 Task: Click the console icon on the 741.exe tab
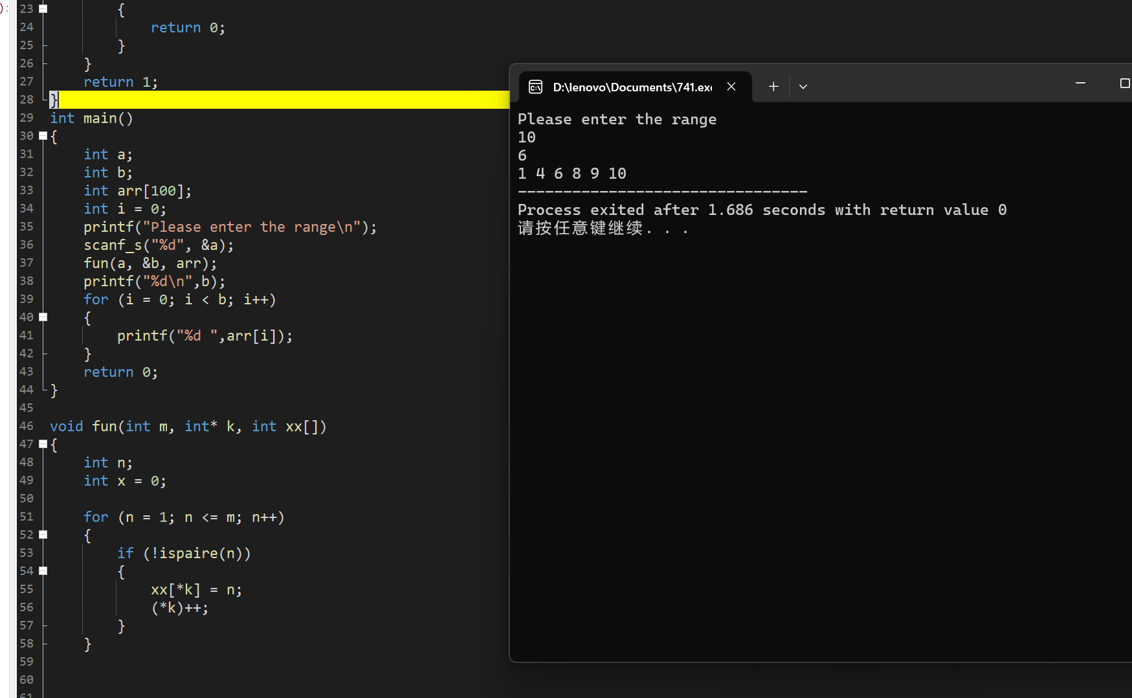(x=535, y=87)
